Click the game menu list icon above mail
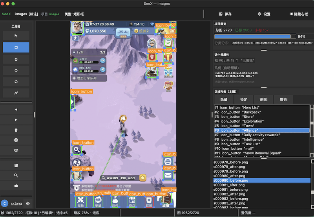The image size is (314, 217). 168,161
